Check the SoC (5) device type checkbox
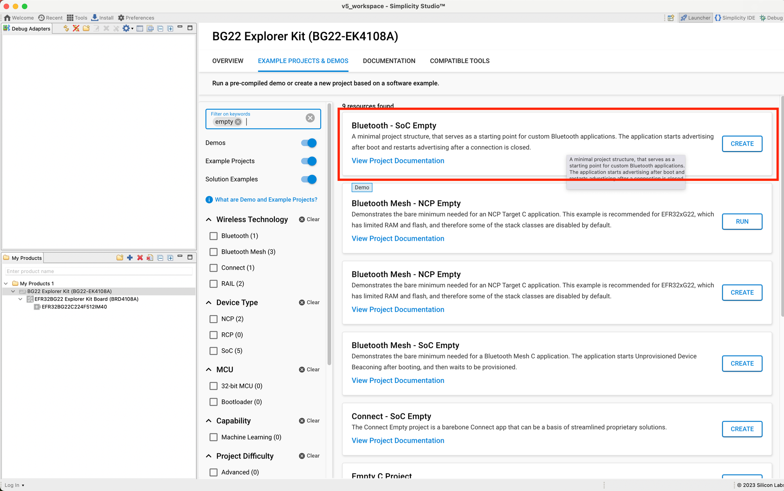Screen dimensions: 784x491 pos(214,351)
